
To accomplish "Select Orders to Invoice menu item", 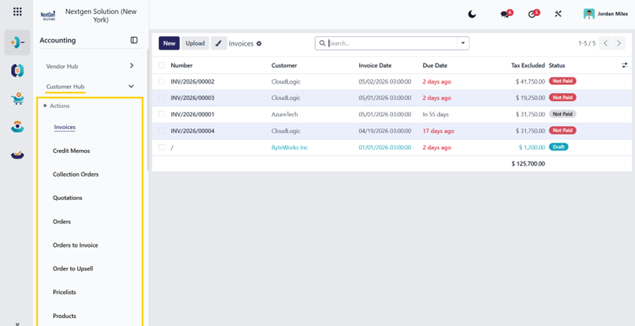I will tap(75, 245).
